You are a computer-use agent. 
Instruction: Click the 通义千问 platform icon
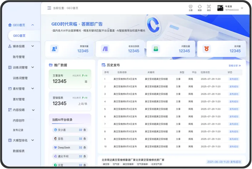55,156
